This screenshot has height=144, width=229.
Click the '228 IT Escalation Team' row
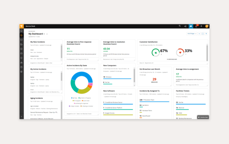154,100
